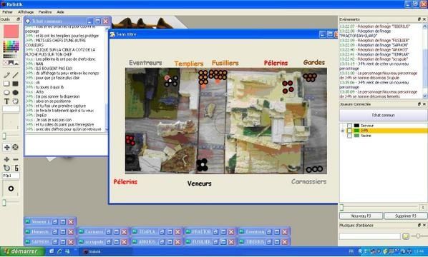The width and height of the screenshot is (428, 257).
Task: Choose the filled rectangle tool
Action: click(x=16, y=84)
